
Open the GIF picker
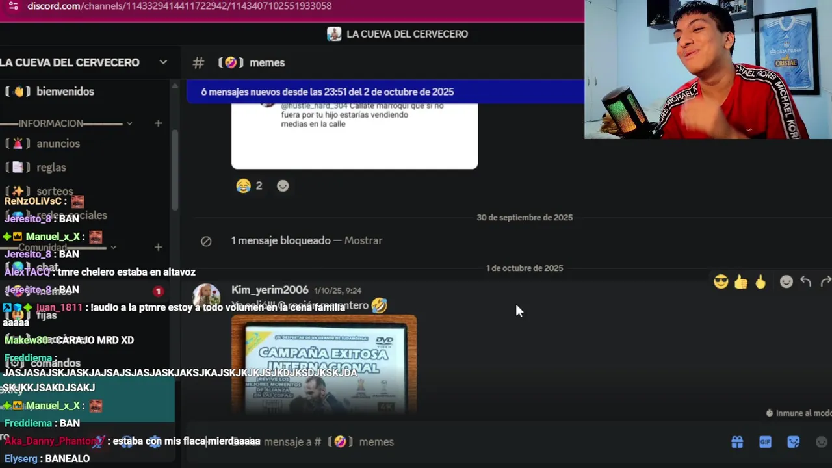765,442
